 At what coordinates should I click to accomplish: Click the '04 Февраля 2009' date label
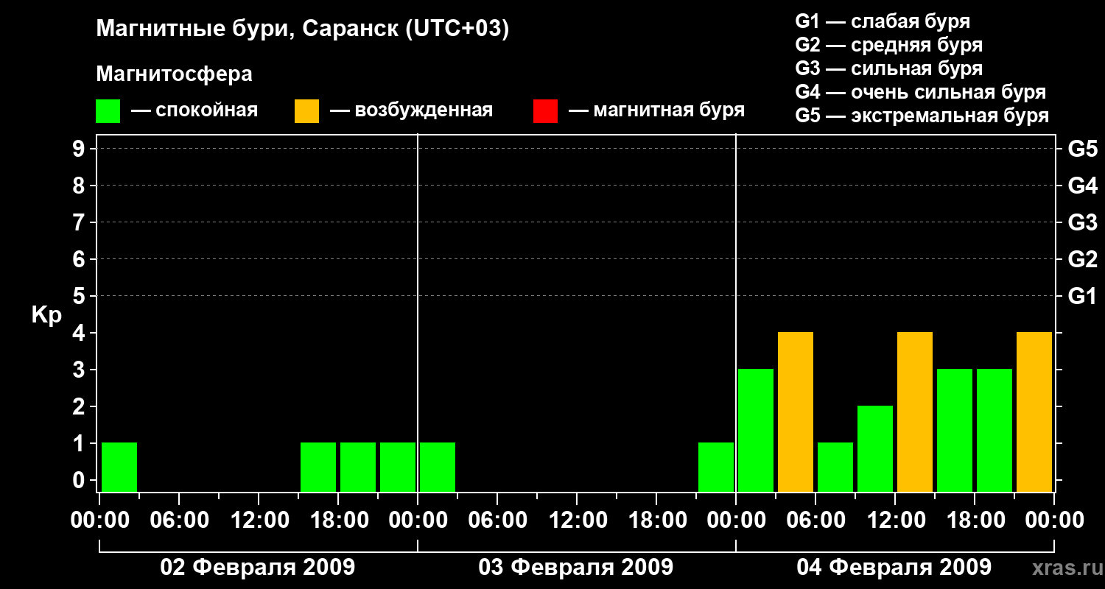[894, 568]
